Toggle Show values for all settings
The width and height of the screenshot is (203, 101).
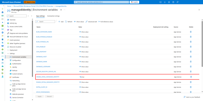pos(79,22)
